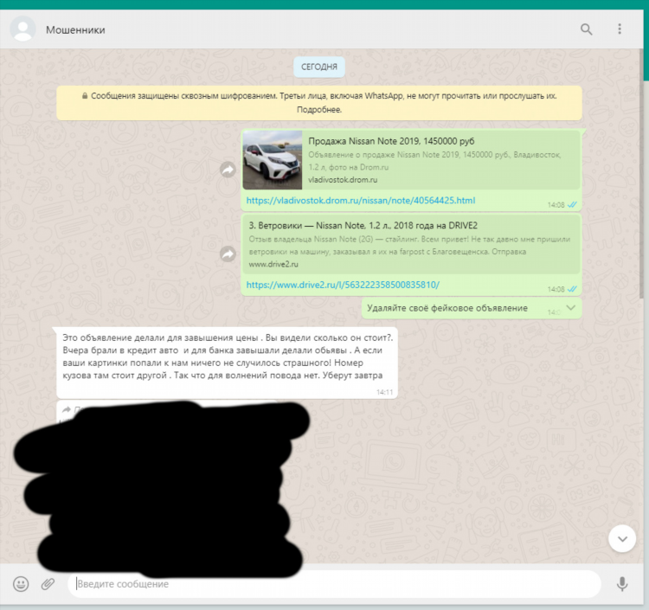Click the Продажа Nissan Note 2019 preview title
649x610 pixels.
pyautogui.click(x=391, y=141)
